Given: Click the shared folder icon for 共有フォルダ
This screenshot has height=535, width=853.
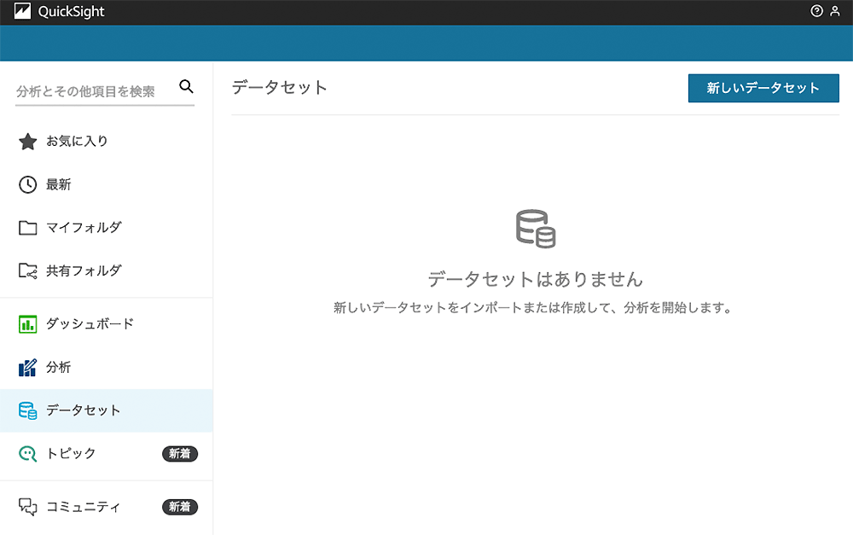Looking at the screenshot, I should click(28, 270).
